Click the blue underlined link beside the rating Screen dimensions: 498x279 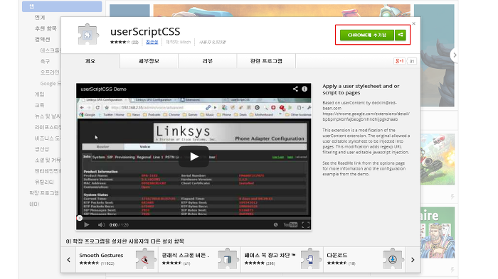click(152, 42)
